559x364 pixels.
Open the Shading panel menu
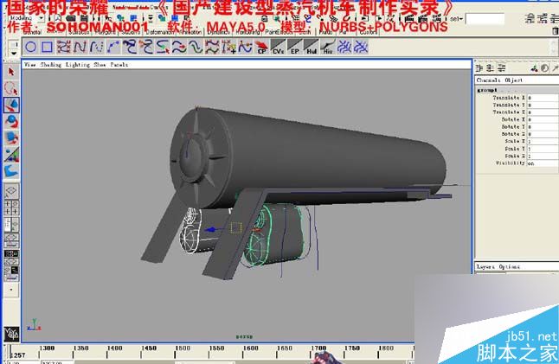[51, 65]
